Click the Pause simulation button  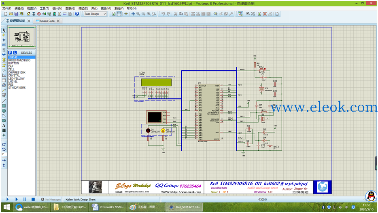pos(25,199)
